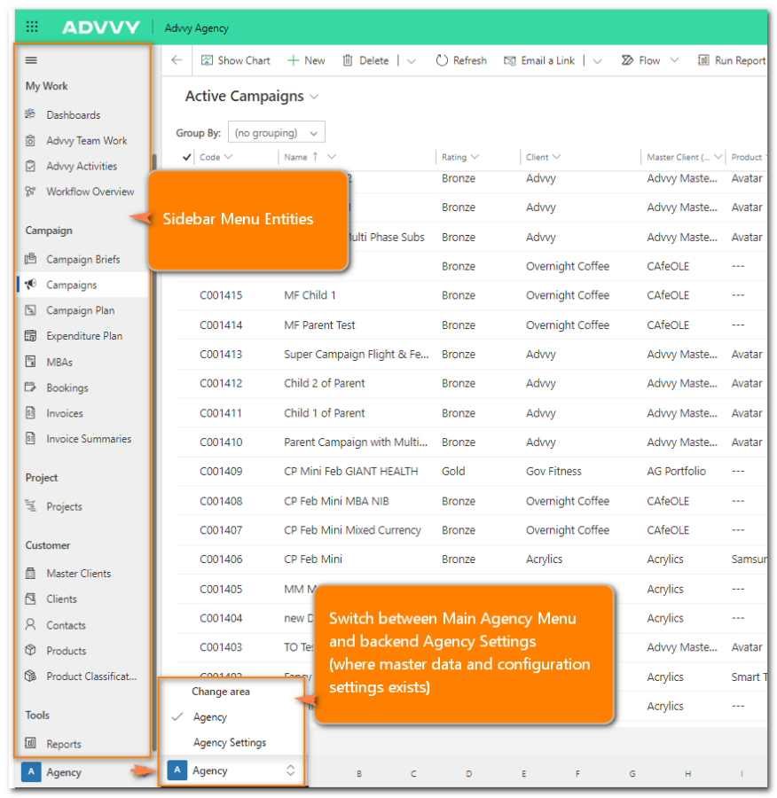Open campaign CP Mini Feb GIANT HEALTH
Screen dimensions: 777x798
point(350,472)
